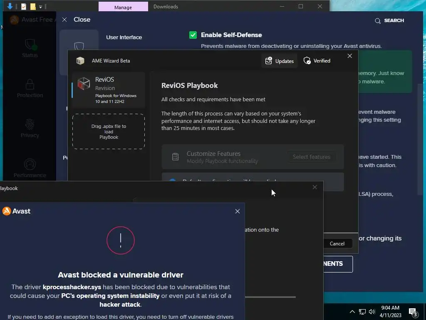Click the ReviOS cube logo icon

[83, 83]
